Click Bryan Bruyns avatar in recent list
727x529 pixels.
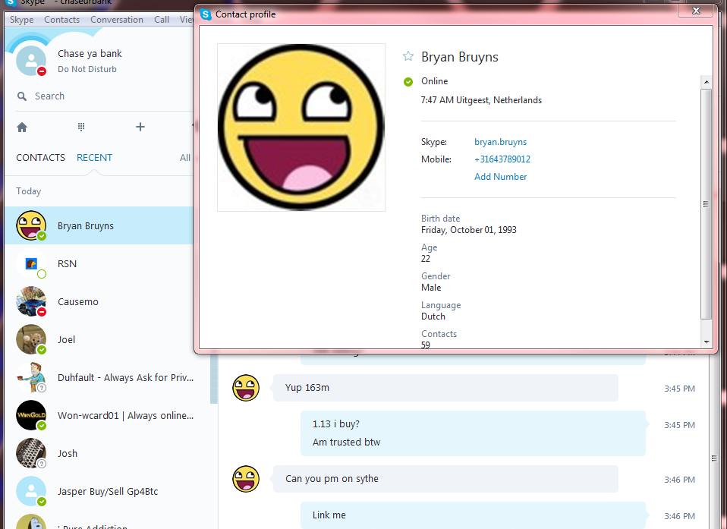pyautogui.click(x=31, y=225)
